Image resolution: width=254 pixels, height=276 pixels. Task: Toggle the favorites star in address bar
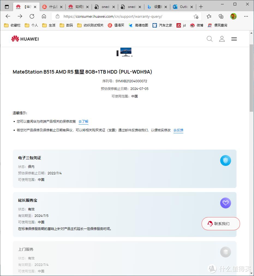tap(196, 16)
